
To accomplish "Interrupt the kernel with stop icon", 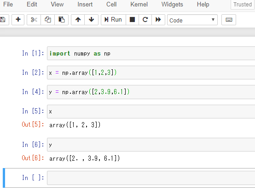I will pyautogui.click(x=132, y=20).
